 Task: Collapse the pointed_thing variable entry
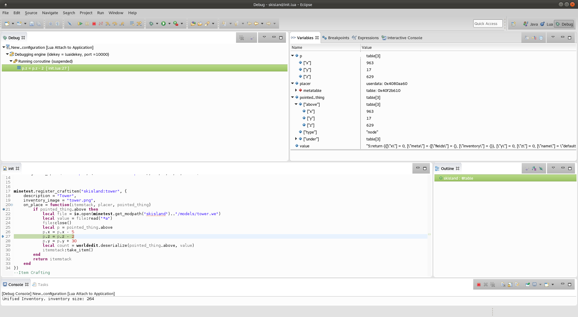click(x=292, y=97)
